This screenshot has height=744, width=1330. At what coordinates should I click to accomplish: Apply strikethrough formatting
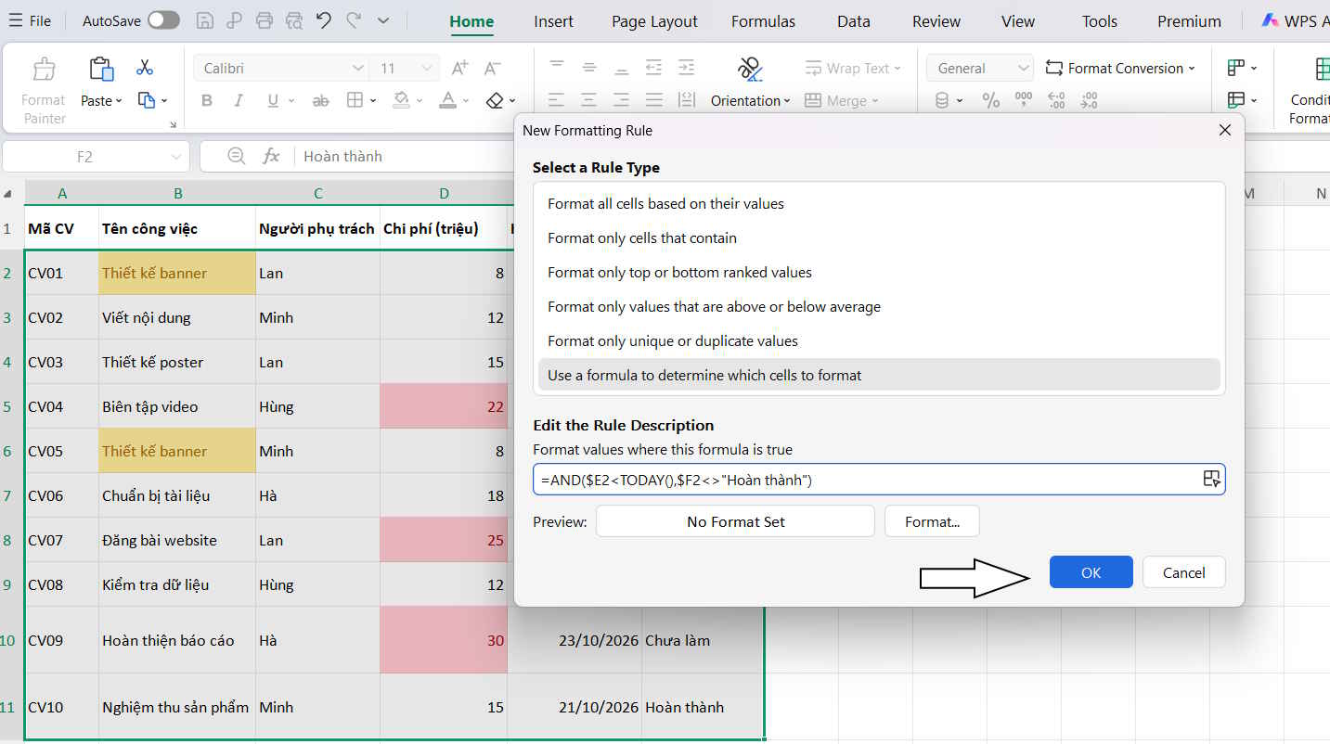320,101
